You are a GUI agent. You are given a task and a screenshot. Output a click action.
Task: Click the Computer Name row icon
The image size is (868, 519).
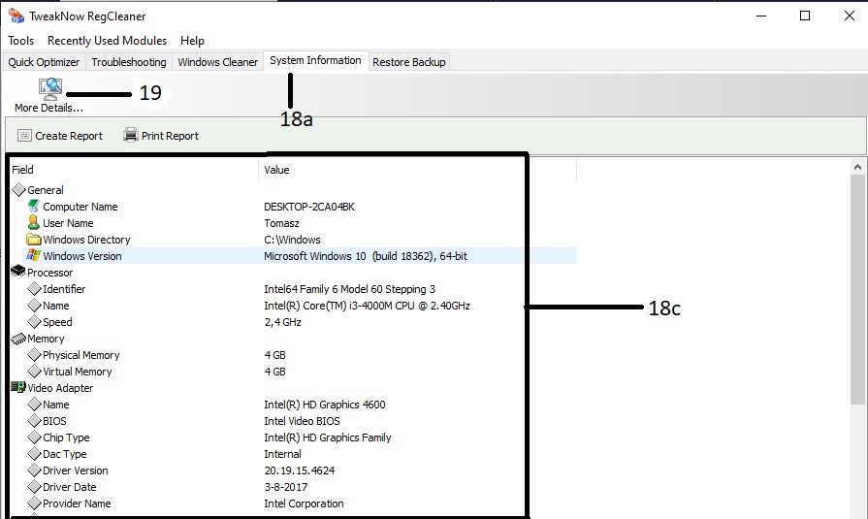(34, 206)
